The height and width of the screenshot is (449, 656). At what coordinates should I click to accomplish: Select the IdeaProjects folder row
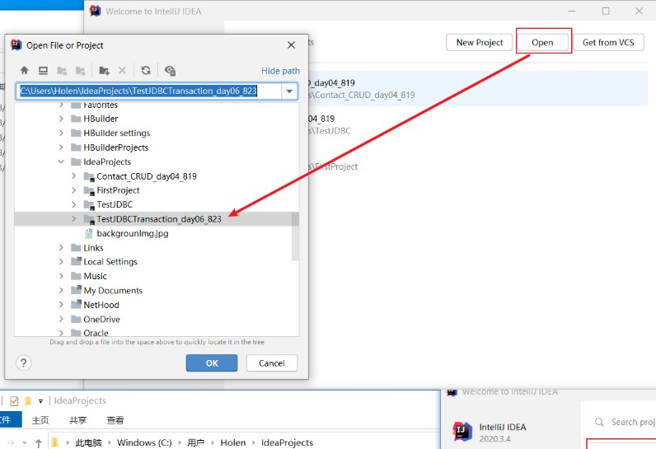point(157,161)
